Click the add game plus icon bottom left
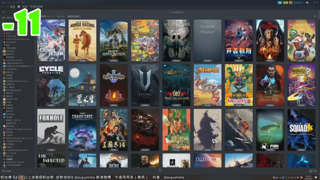Viewport: 320px width, 180px height. [x=3, y=171]
